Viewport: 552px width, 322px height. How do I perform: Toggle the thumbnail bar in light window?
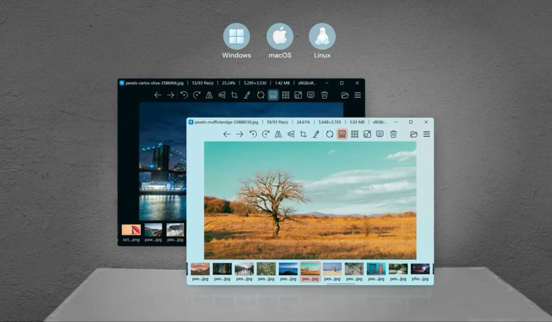pos(342,134)
